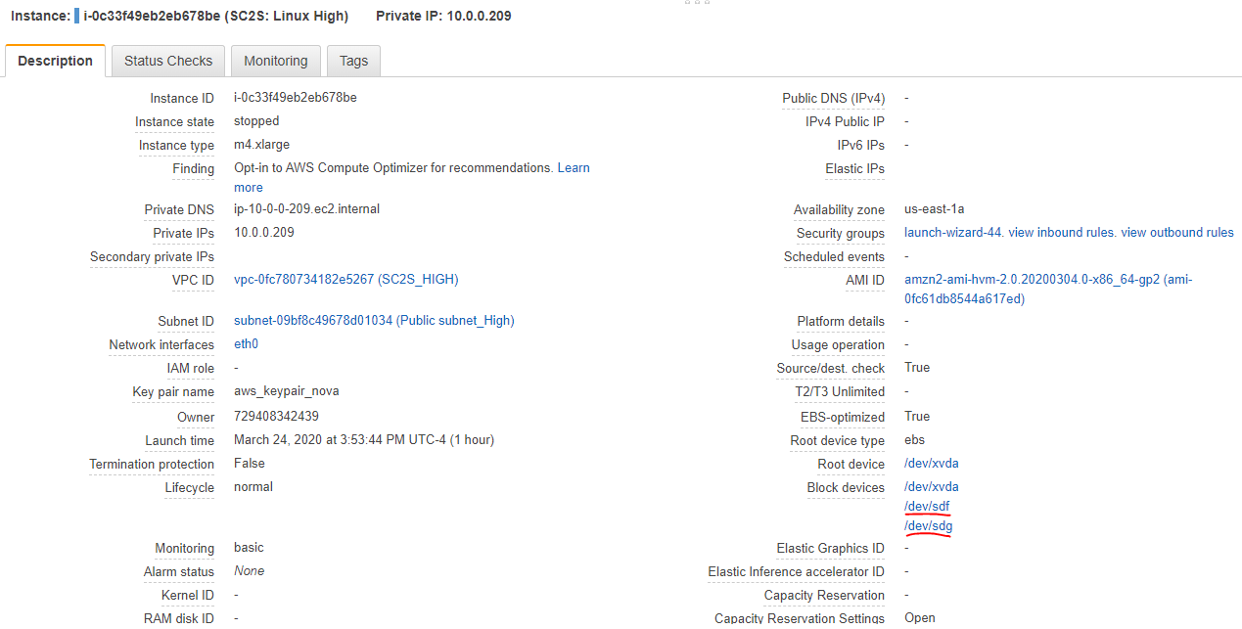Click the Platform details label
The image size is (1242, 629).
pyautogui.click(x=841, y=322)
